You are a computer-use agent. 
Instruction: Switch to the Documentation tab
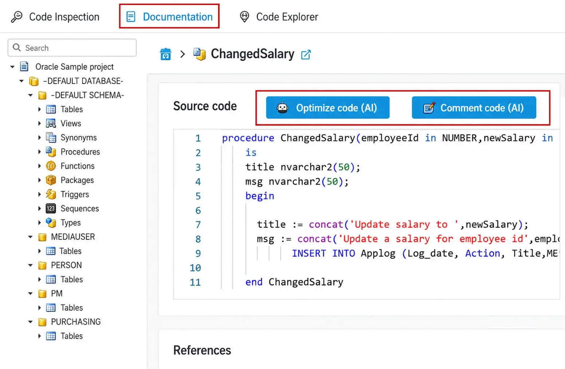coord(169,17)
